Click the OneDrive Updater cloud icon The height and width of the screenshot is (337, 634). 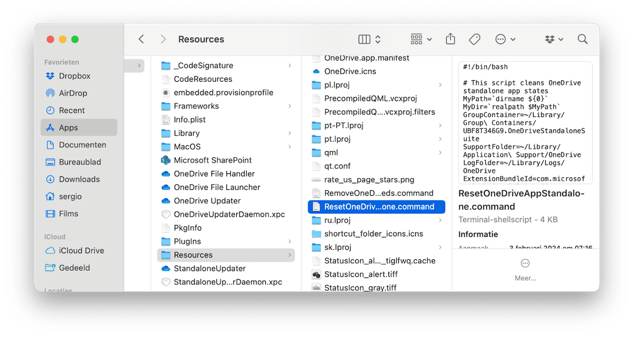(166, 201)
